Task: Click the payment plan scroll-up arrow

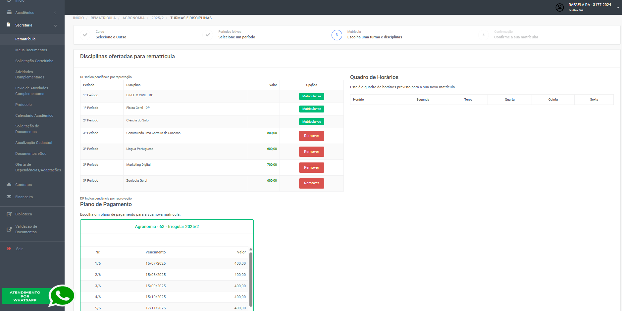Action: point(251,249)
